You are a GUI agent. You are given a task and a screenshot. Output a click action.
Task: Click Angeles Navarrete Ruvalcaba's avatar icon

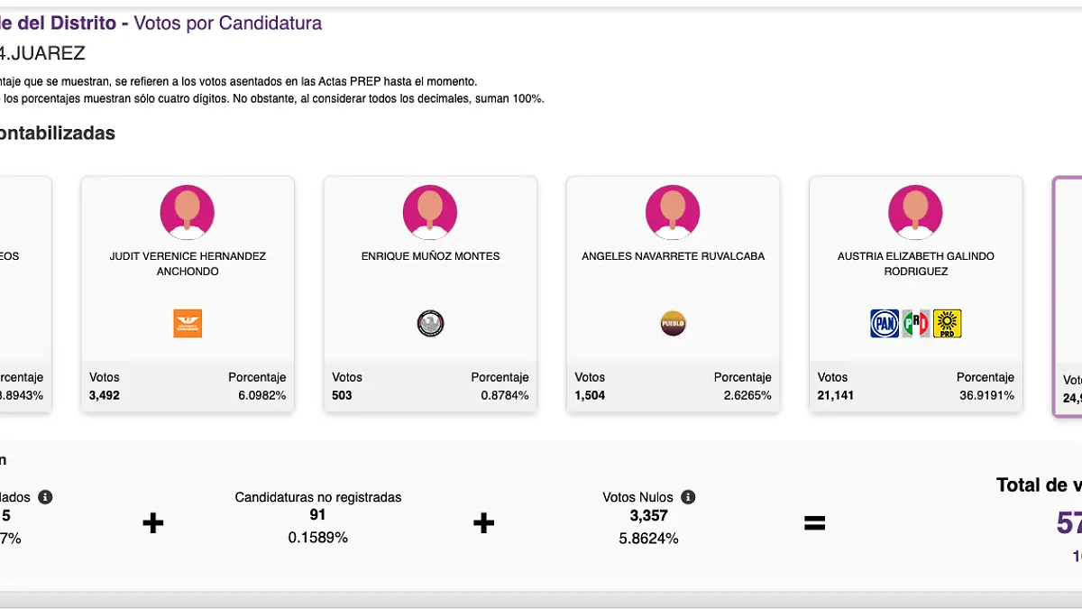click(x=673, y=213)
